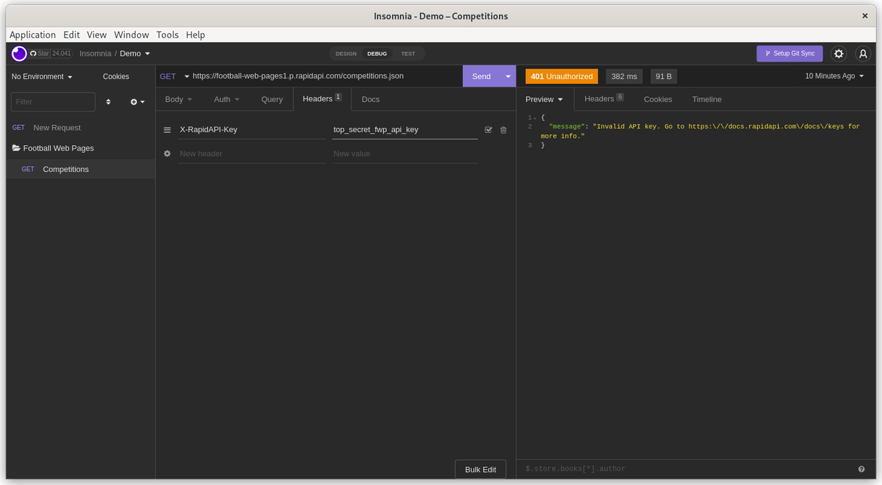Click the drag handle beside X-RapidAPI-Key
The width and height of the screenshot is (882, 485).
pos(166,129)
